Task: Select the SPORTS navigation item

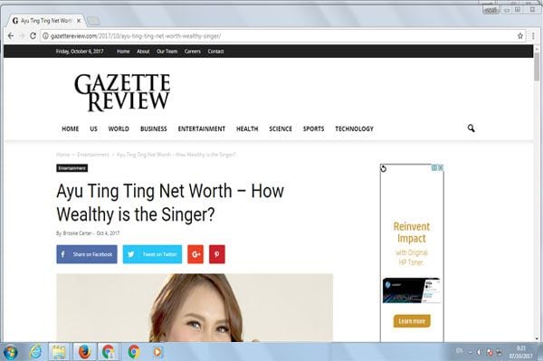Action: tap(314, 128)
